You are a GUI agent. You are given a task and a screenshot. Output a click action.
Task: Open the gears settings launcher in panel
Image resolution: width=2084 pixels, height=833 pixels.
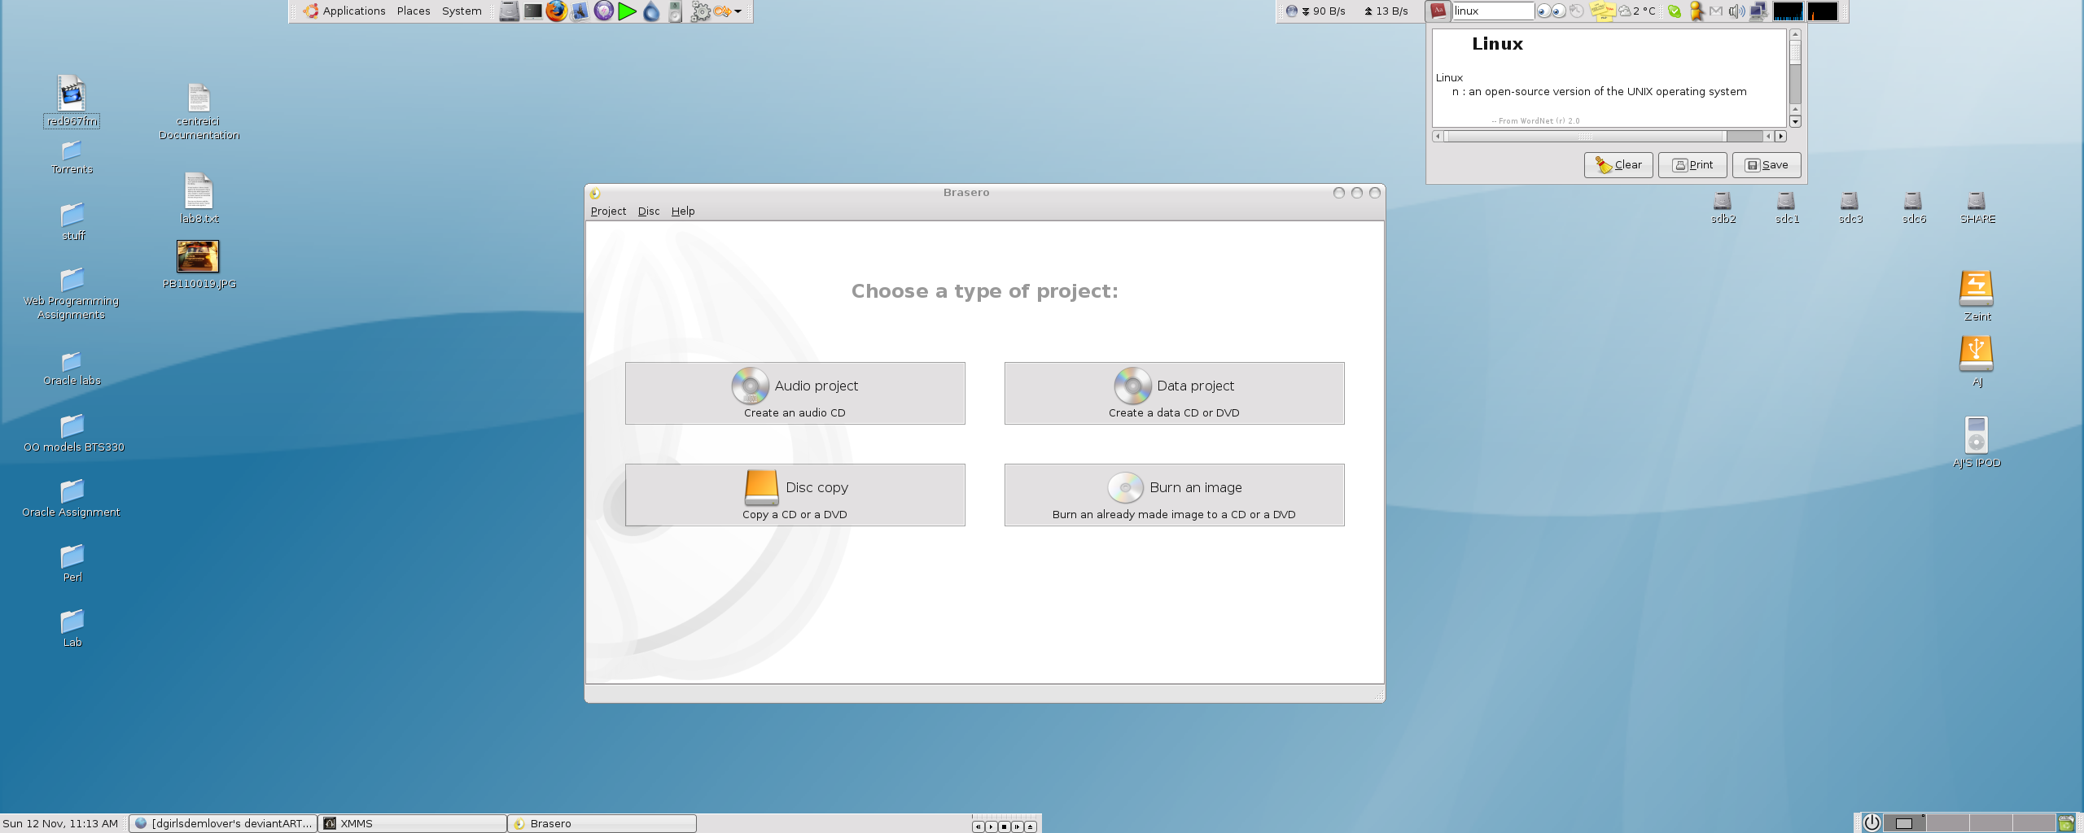(700, 11)
